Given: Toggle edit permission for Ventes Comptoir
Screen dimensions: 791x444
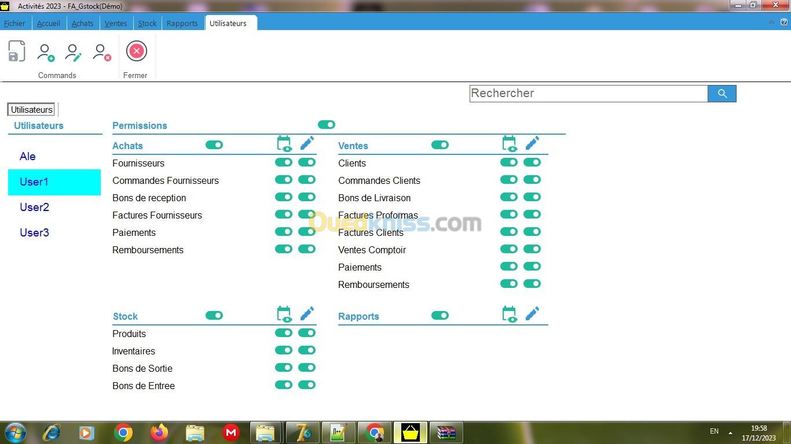Looking at the screenshot, I should click(x=532, y=249).
